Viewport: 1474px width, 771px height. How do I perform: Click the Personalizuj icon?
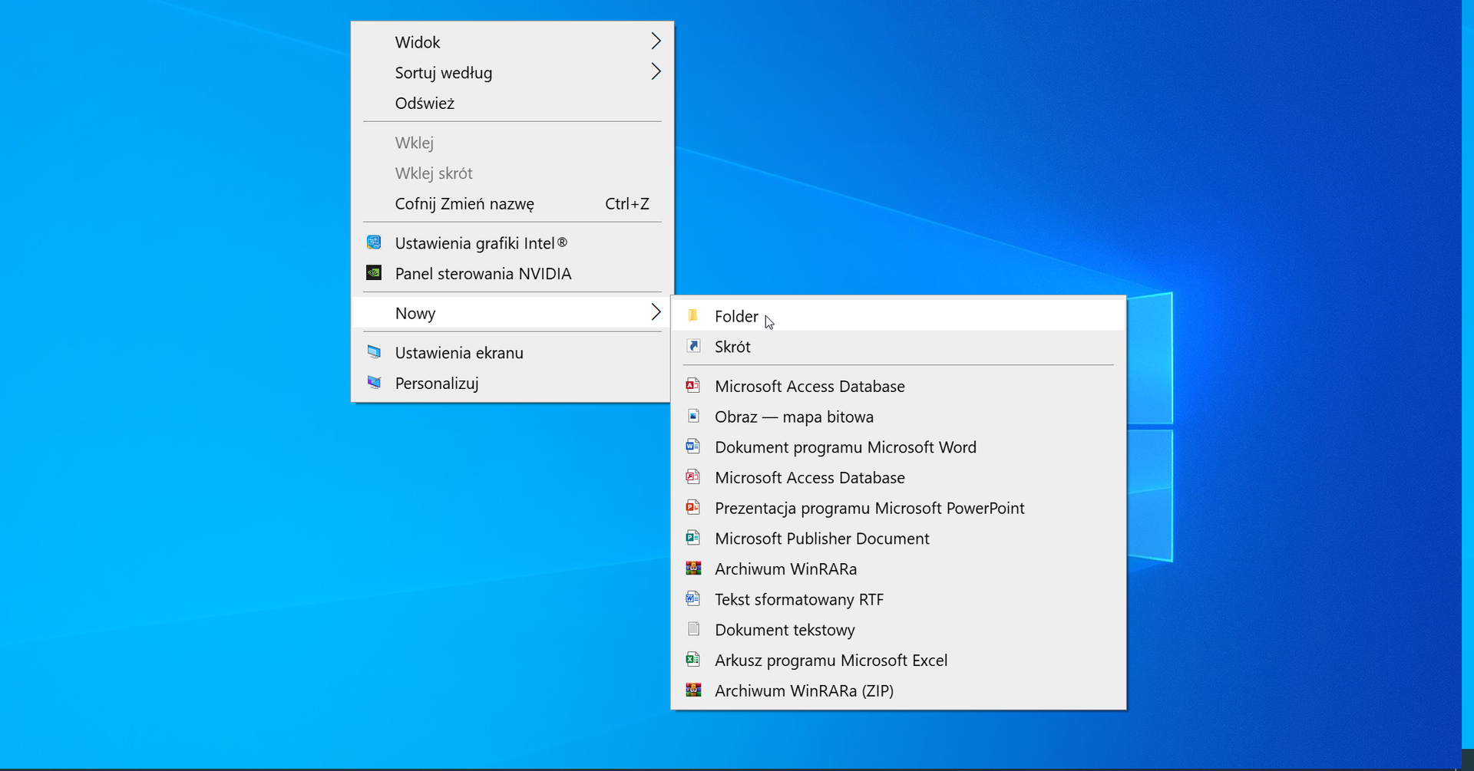[374, 382]
